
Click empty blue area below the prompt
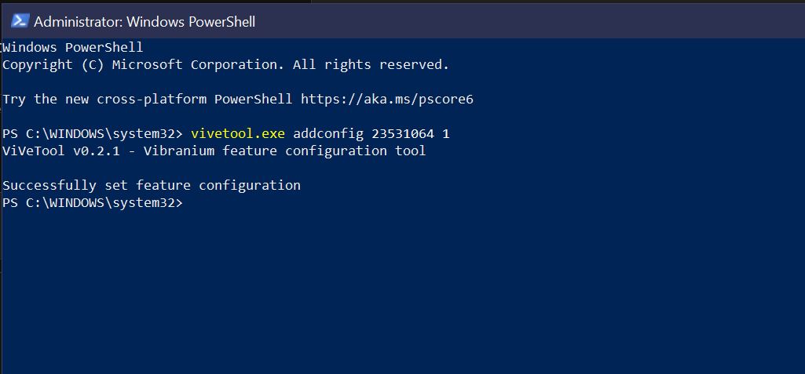click(x=393, y=298)
